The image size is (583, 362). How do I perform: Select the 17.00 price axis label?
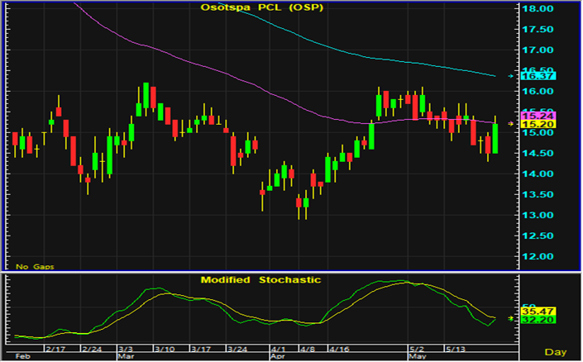pos(538,50)
